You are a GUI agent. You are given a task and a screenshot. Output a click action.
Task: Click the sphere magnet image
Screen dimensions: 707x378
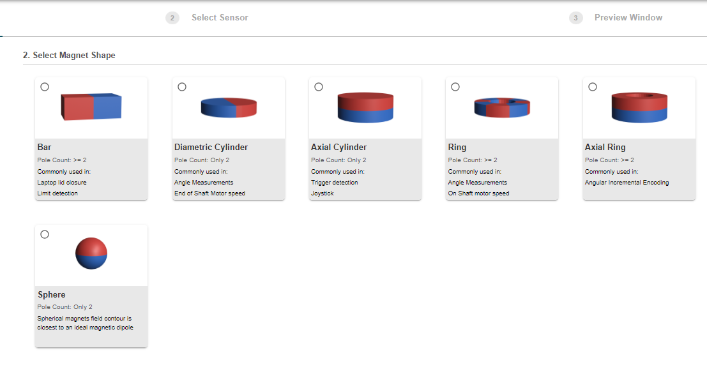point(91,253)
